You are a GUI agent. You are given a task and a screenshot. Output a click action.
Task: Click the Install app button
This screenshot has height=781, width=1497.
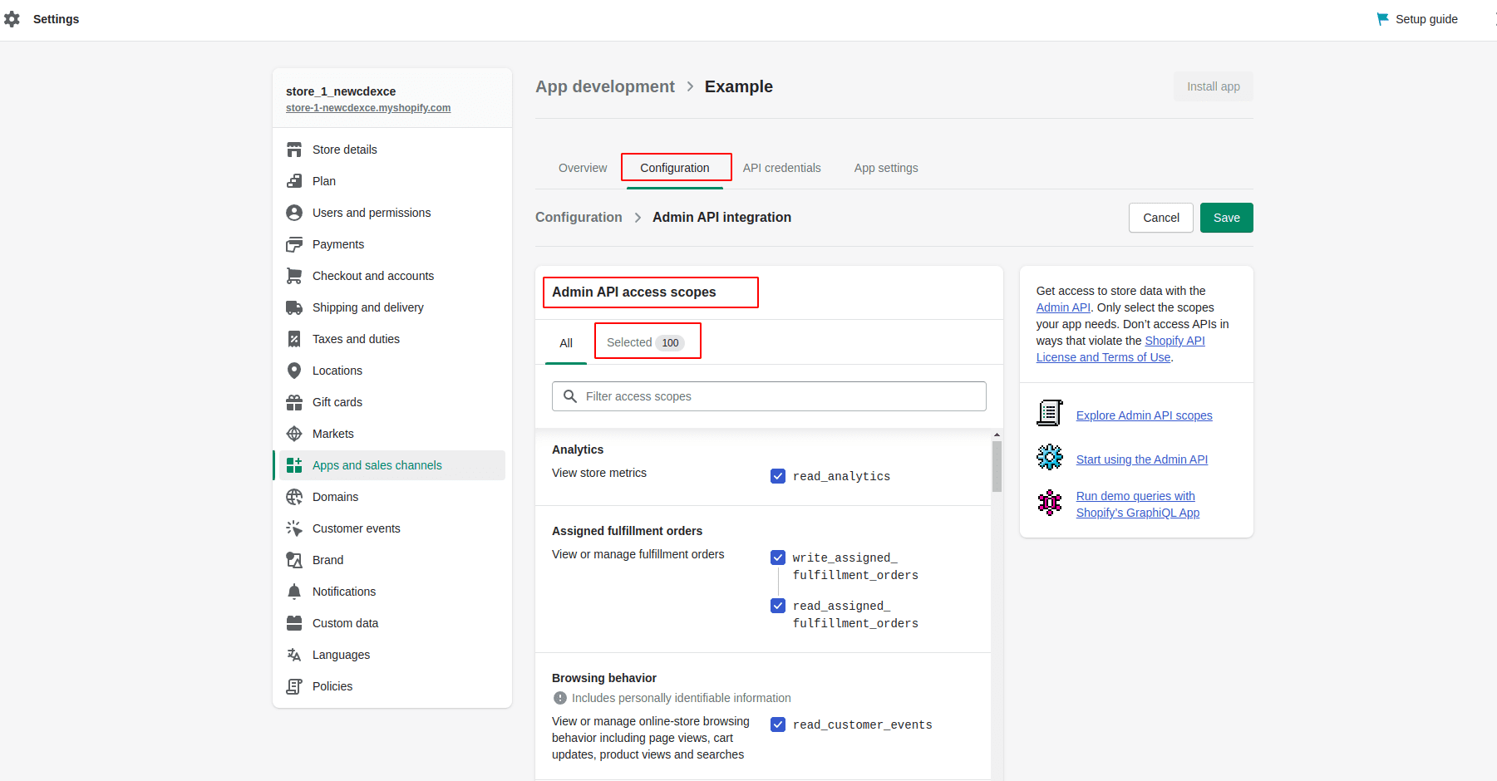1214,86
